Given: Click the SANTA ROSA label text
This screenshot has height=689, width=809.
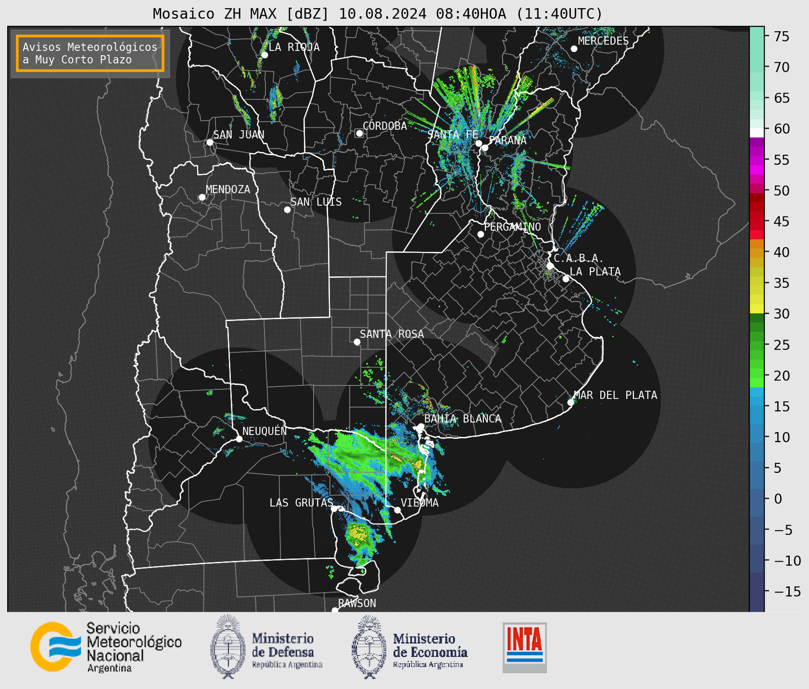Looking at the screenshot, I should 392,334.
